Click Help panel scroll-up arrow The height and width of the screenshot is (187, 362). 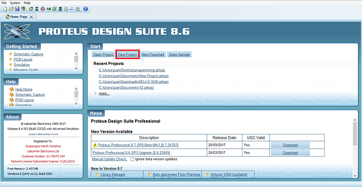76,89
